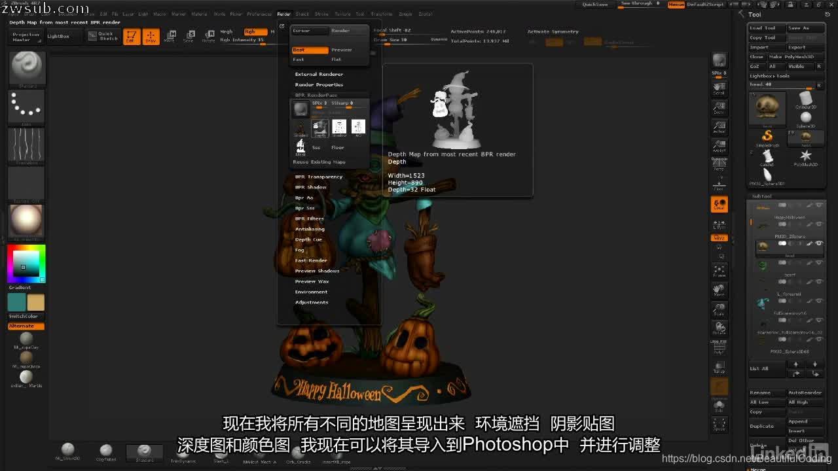Screen dimensions: 838x471
Task: Select the Mask render pass thumbnail
Action: click(301, 147)
